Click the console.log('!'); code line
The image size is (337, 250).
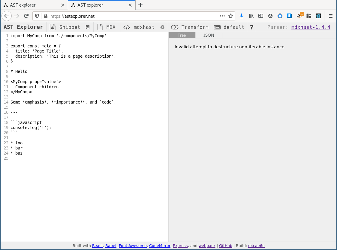pos(31,128)
